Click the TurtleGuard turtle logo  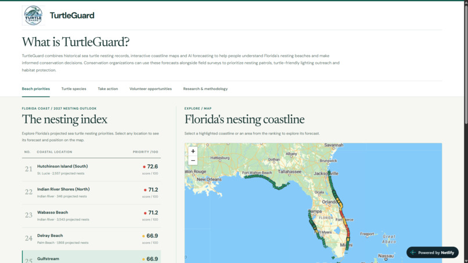point(33,16)
